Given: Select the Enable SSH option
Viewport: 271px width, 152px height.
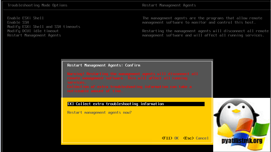Looking at the screenshot, I should [18, 22].
